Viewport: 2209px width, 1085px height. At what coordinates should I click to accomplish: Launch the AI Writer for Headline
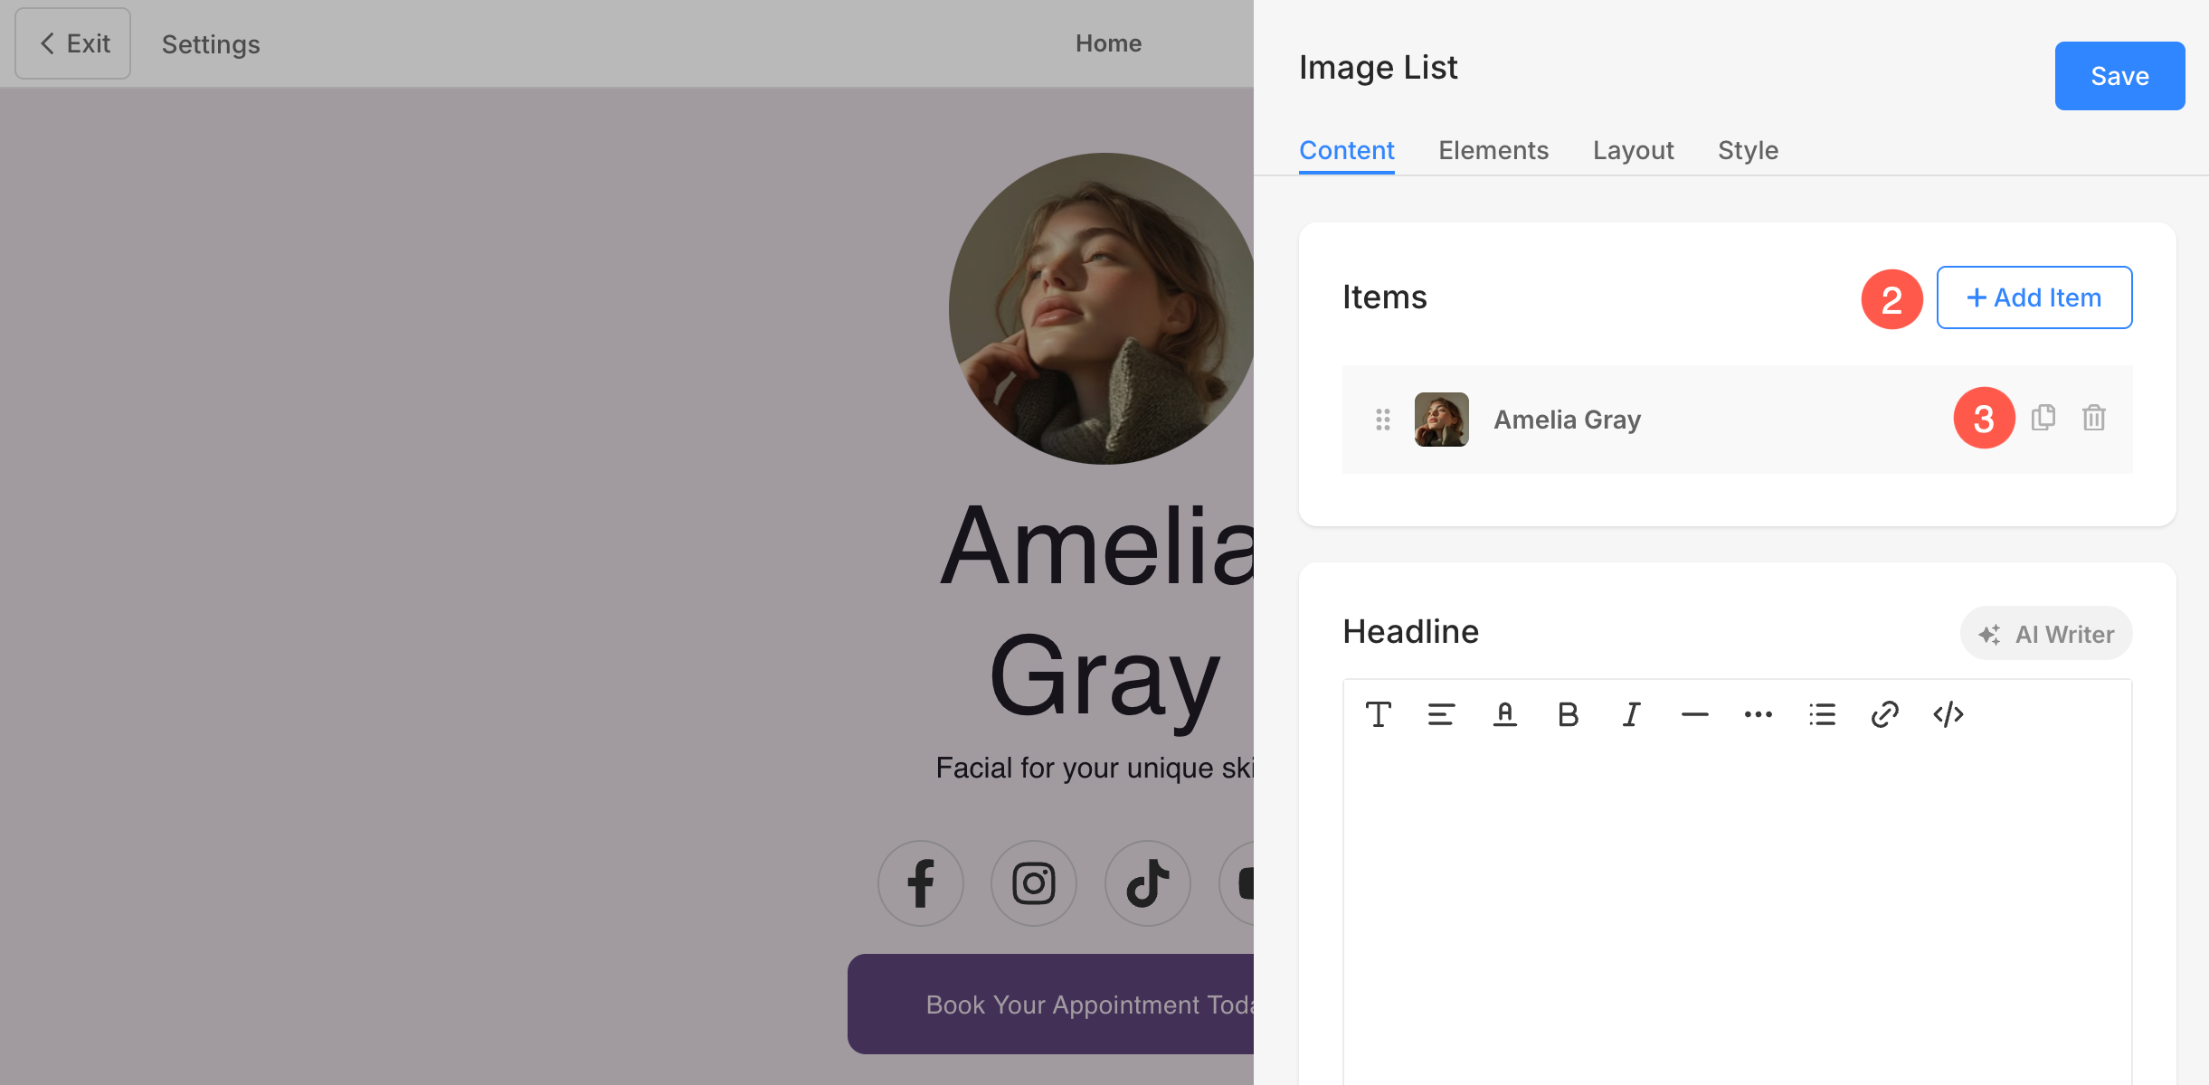2046,634
